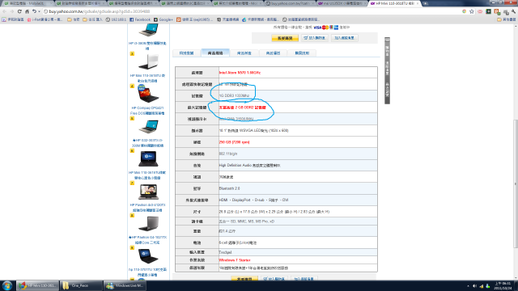
Task: Open the HP Mini 110-3619TU sidebar link
Action: click(x=147, y=175)
